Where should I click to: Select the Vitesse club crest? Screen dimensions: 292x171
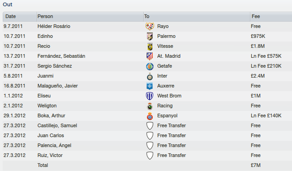(150, 46)
